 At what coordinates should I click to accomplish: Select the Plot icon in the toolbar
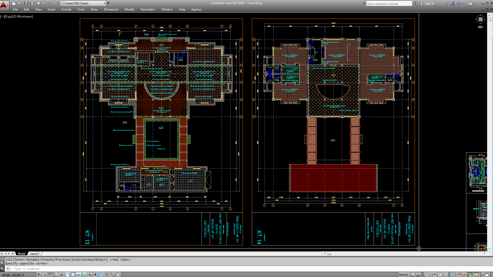(x=38, y=3)
